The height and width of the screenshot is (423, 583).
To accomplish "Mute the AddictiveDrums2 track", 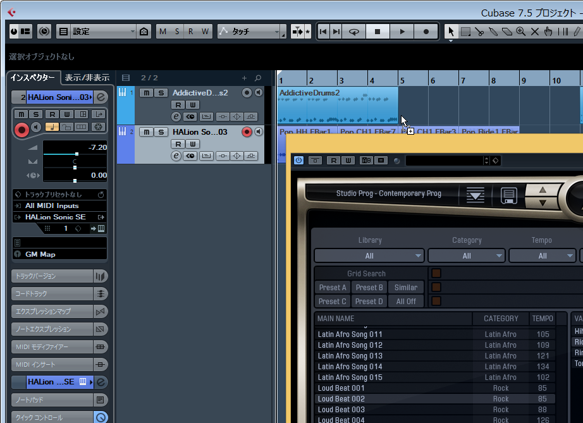I will click(x=147, y=92).
